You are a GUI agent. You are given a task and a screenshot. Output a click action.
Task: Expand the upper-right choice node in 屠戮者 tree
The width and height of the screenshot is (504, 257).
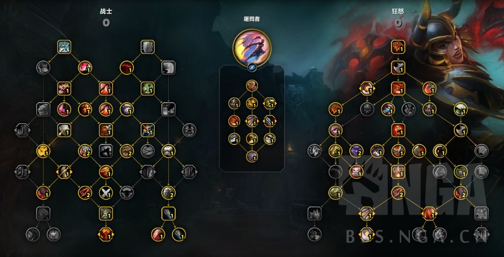click(270, 103)
